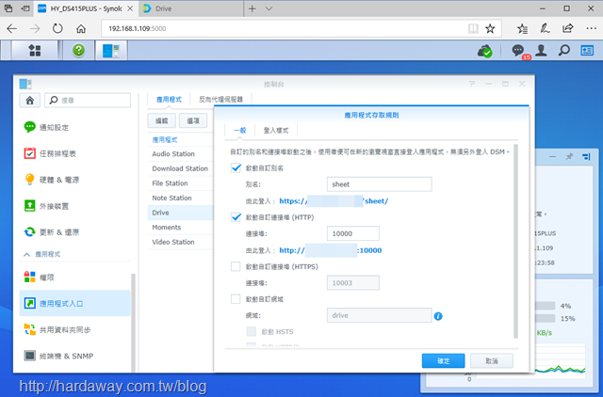Click the Control Panel sidebar scrollbar
This screenshot has height=397, width=603.
[133, 323]
